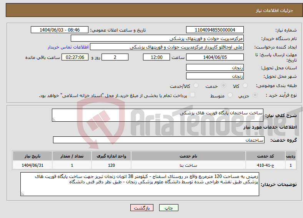Click the چاپ print button

coord(169,208)
